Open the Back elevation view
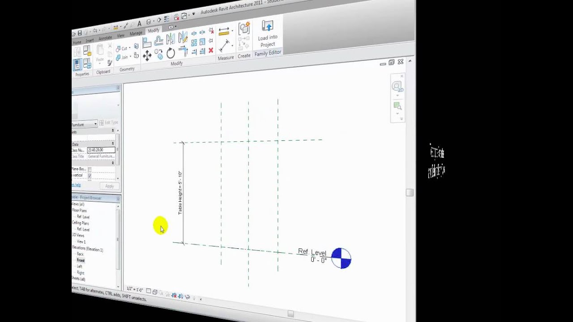Viewport: 573px width, 322px height. tap(80, 254)
